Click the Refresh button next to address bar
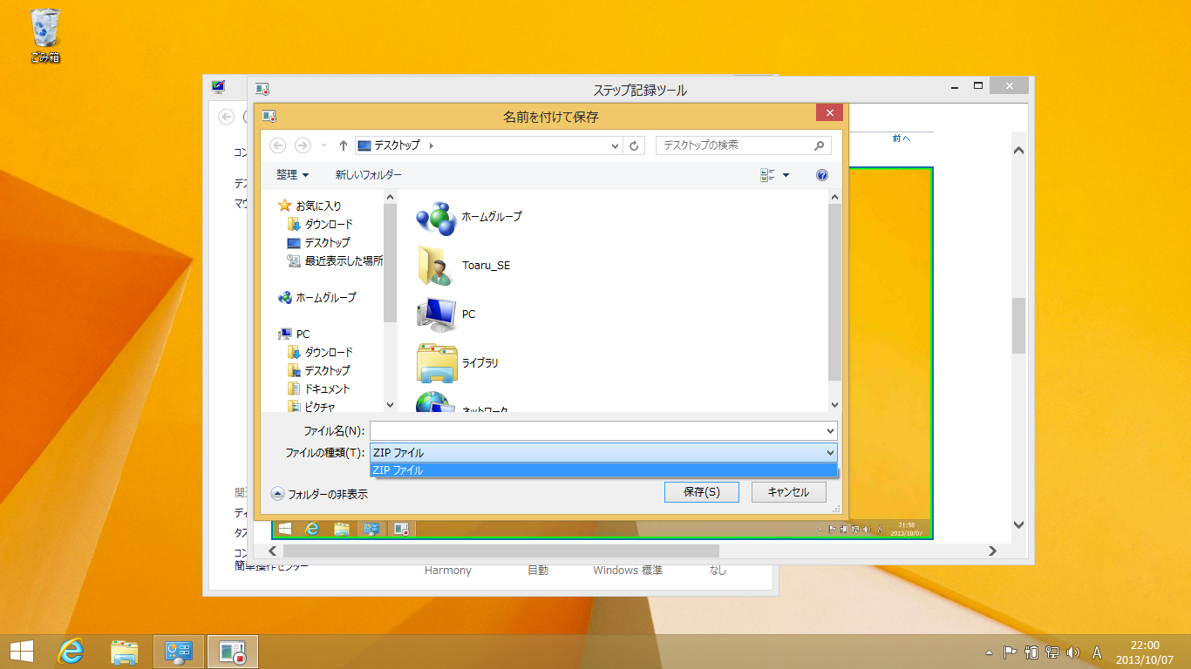The width and height of the screenshot is (1191, 669). (634, 145)
